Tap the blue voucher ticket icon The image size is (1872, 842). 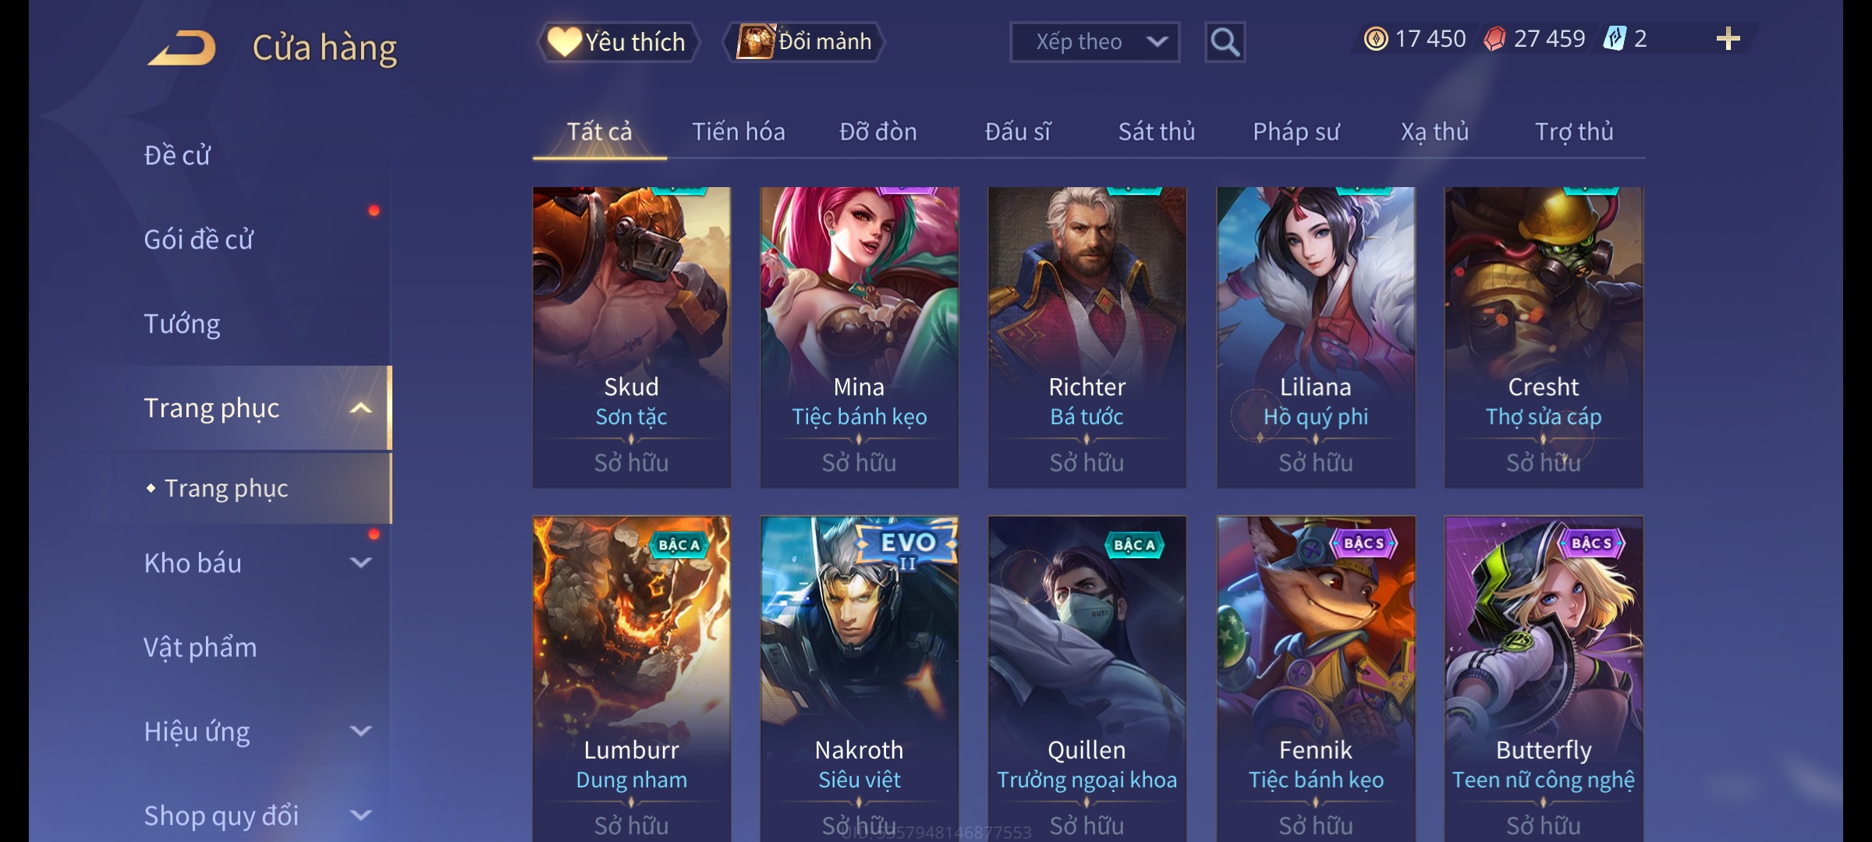coord(1614,39)
